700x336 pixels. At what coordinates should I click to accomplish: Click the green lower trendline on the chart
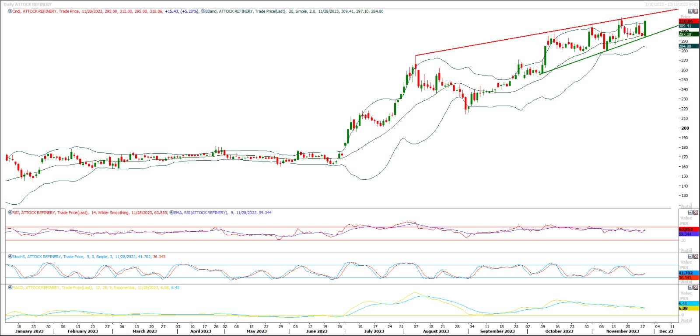[608, 50]
